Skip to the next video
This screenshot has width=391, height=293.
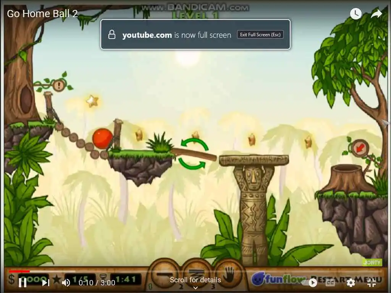coord(45,283)
